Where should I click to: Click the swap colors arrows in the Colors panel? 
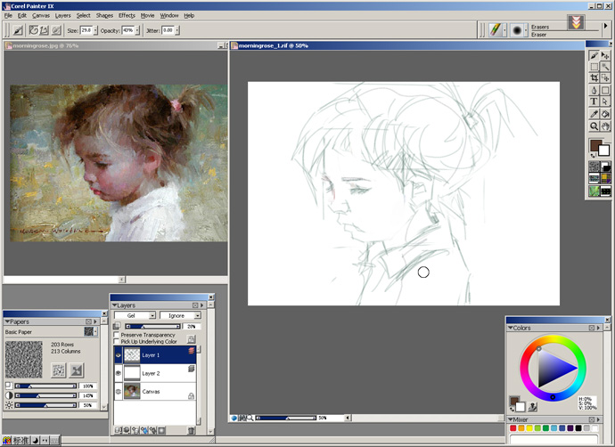(x=513, y=410)
